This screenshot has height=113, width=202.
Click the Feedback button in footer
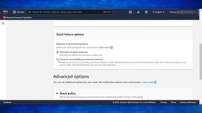[7, 102]
